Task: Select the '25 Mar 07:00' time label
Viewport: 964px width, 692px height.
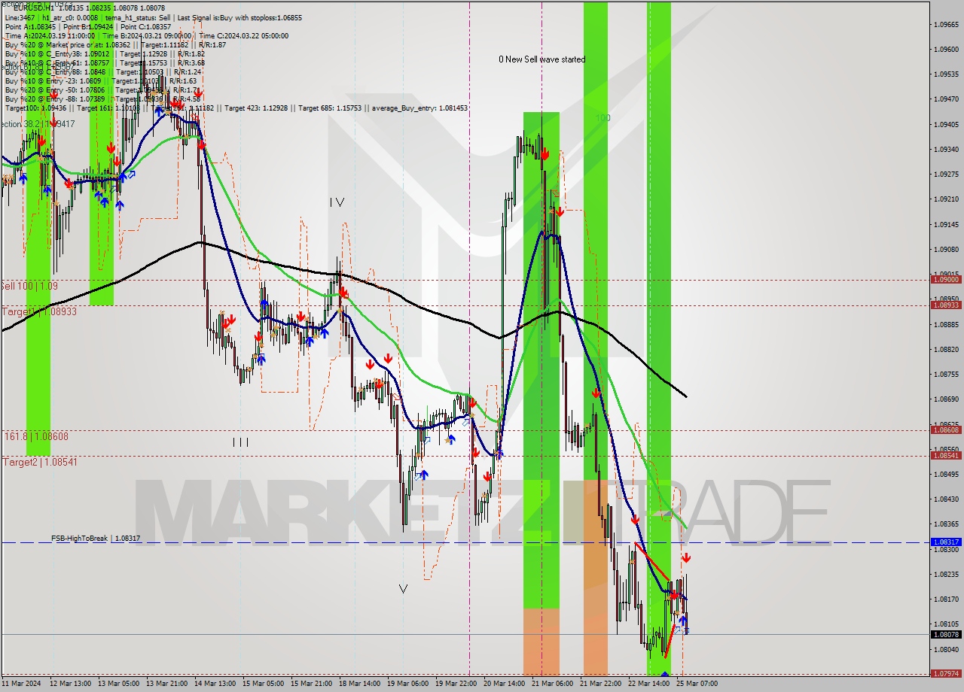Action: point(696,684)
